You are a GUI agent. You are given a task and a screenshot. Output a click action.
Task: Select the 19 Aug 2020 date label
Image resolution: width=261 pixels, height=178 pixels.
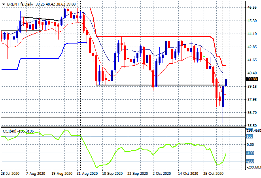tap(62, 174)
